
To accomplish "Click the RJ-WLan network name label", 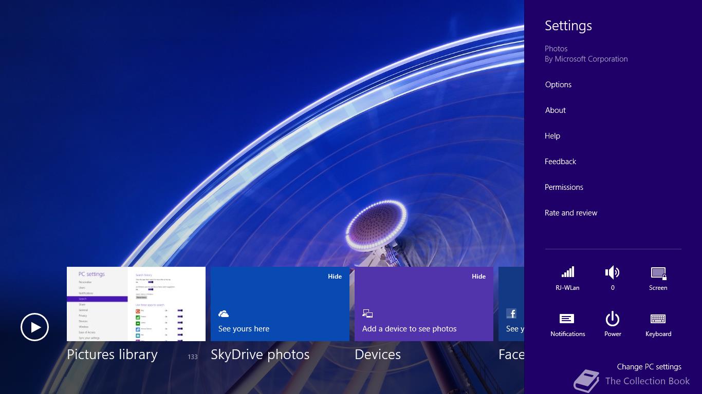I will click(x=567, y=288).
